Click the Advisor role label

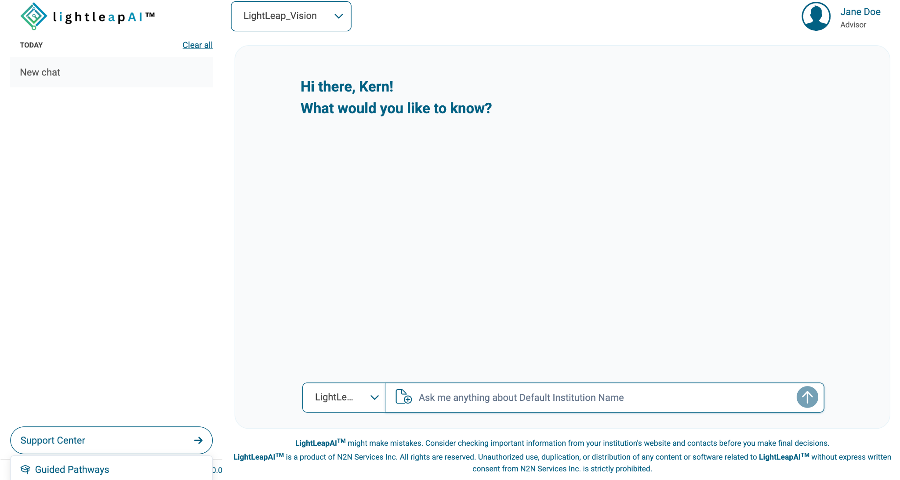tap(853, 25)
